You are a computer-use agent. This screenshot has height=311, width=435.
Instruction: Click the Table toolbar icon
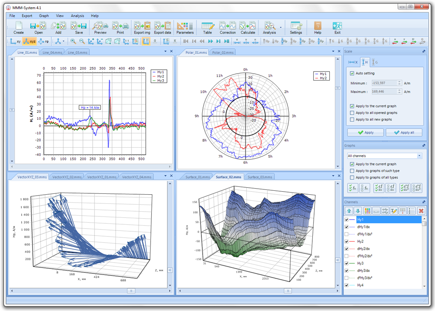[x=207, y=27]
